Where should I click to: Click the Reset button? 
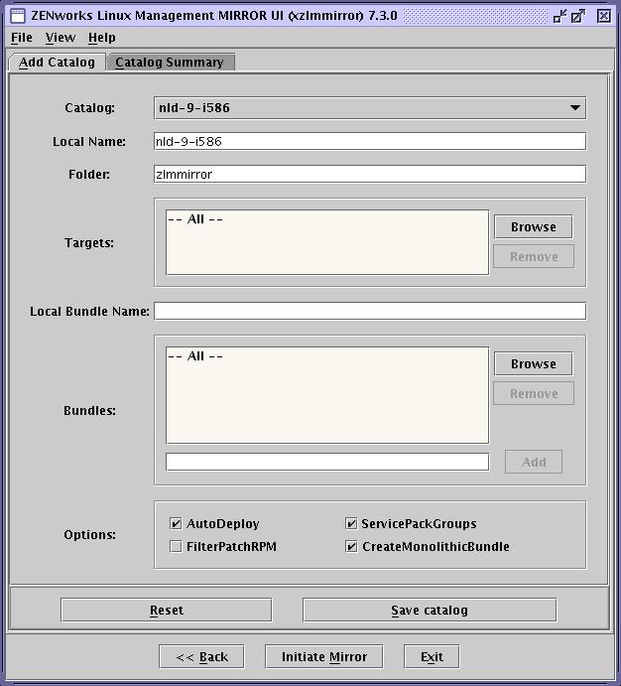(167, 610)
